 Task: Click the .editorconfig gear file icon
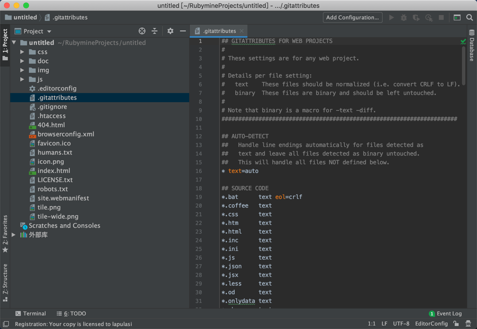32,89
